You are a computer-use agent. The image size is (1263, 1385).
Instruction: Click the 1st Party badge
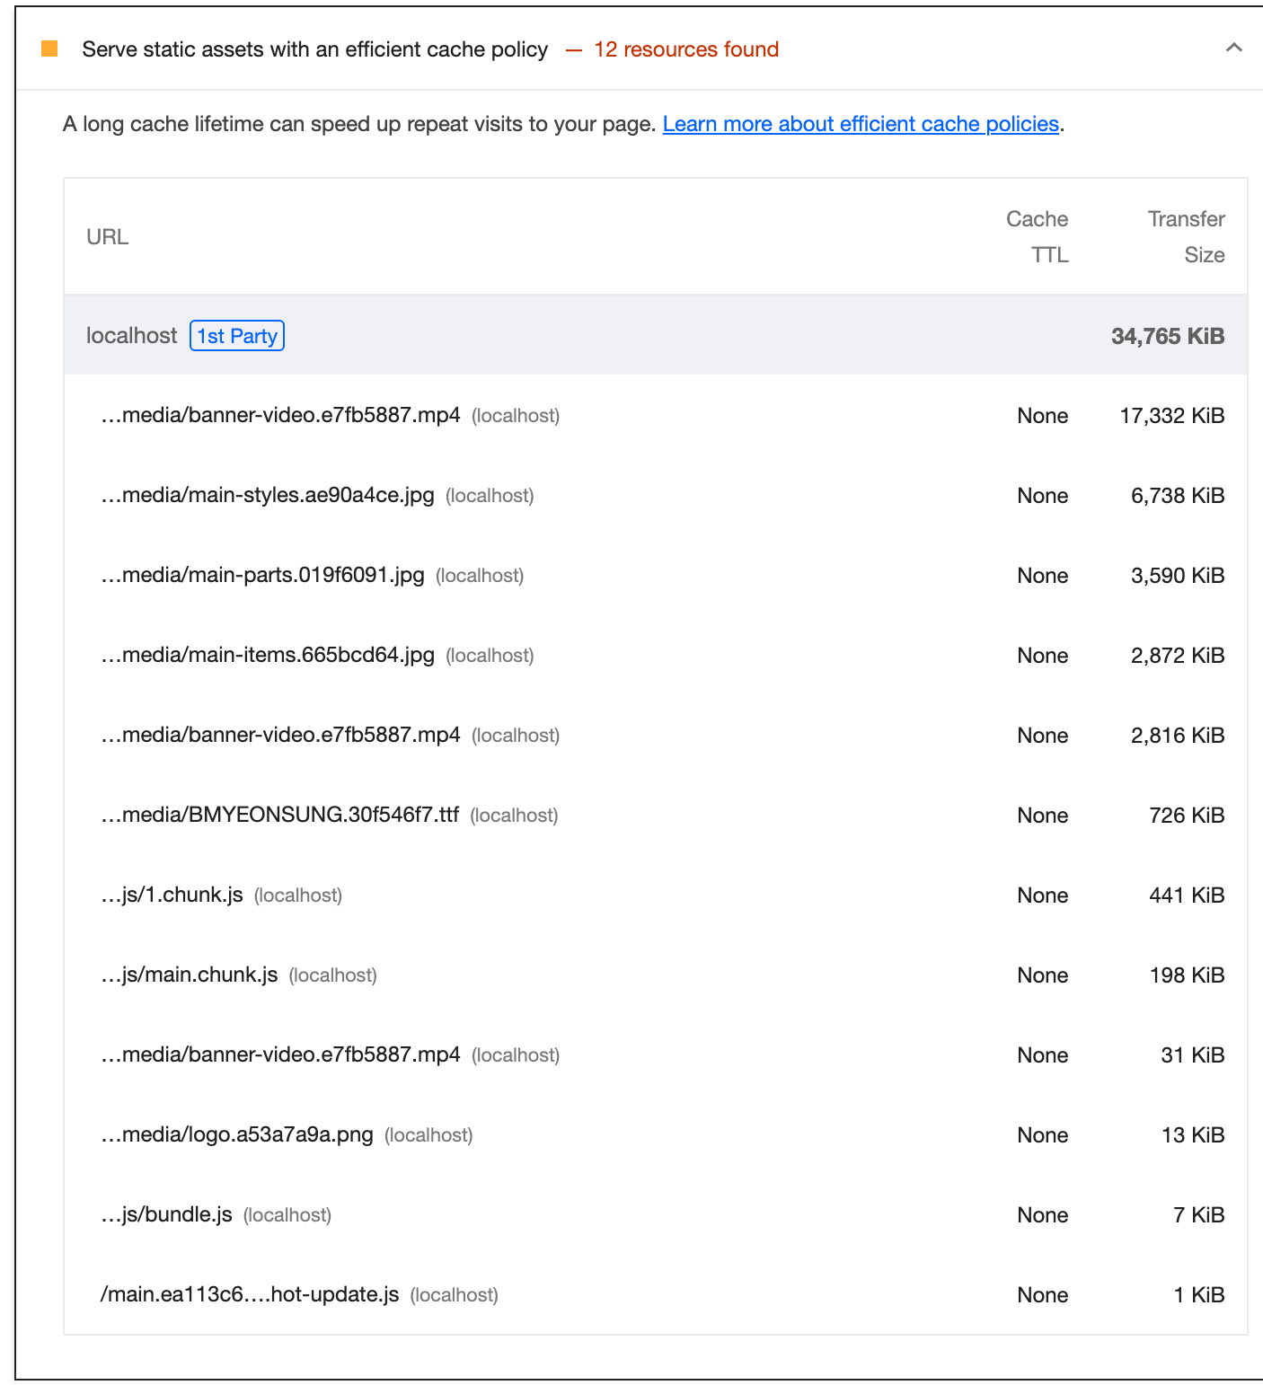tap(237, 336)
